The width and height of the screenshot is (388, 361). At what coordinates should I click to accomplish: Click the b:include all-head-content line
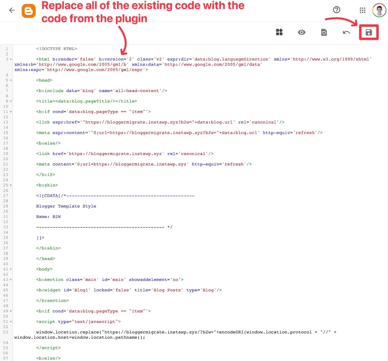101,91
